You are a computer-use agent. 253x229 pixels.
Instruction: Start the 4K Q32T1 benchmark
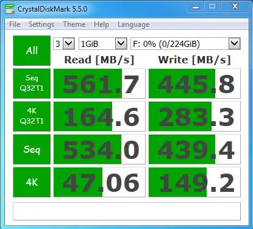tap(32, 116)
